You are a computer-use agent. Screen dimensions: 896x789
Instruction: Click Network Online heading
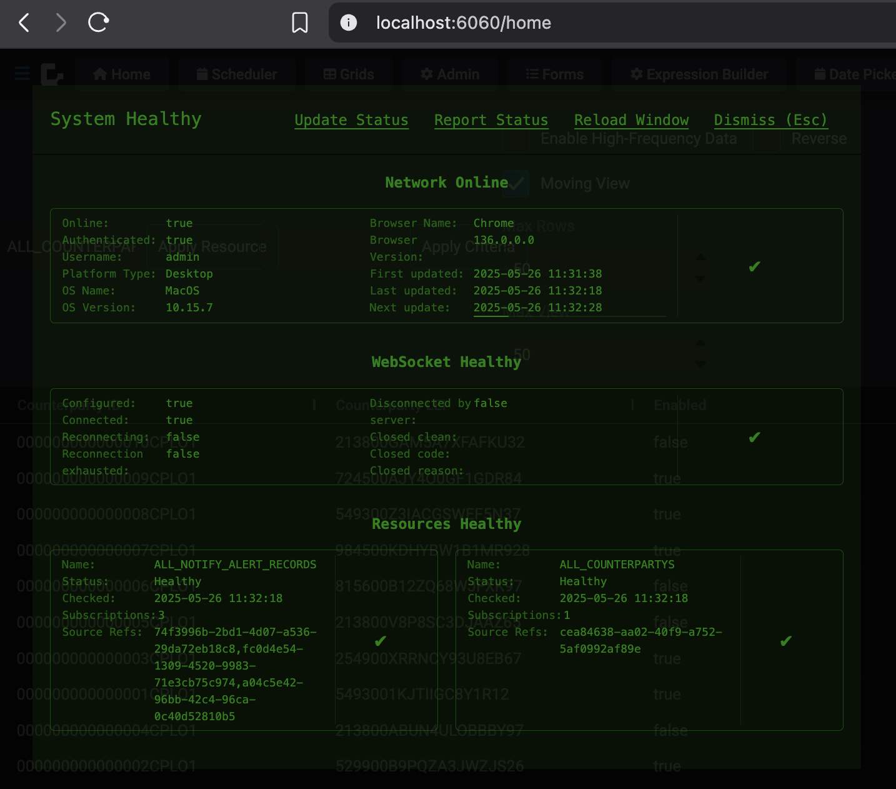click(x=447, y=183)
